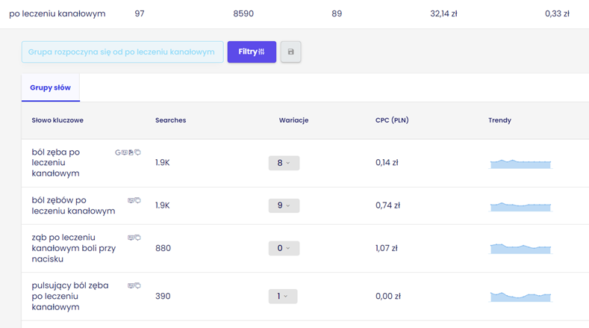Open the variations dropdown showing 0

coord(284,248)
